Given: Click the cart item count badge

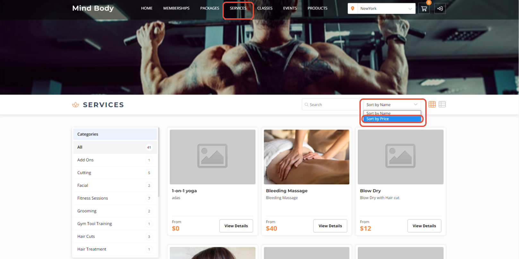Looking at the screenshot, I should coord(429,3).
